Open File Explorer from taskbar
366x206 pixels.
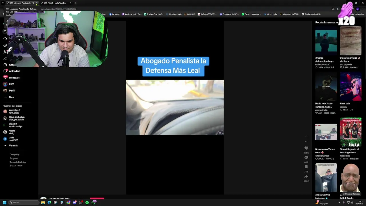pyautogui.click(x=43, y=203)
